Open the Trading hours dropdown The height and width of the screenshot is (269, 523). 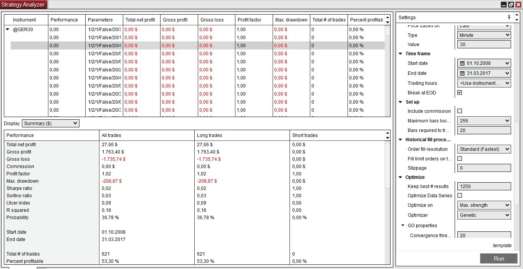pyautogui.click(x=484, y=83)
